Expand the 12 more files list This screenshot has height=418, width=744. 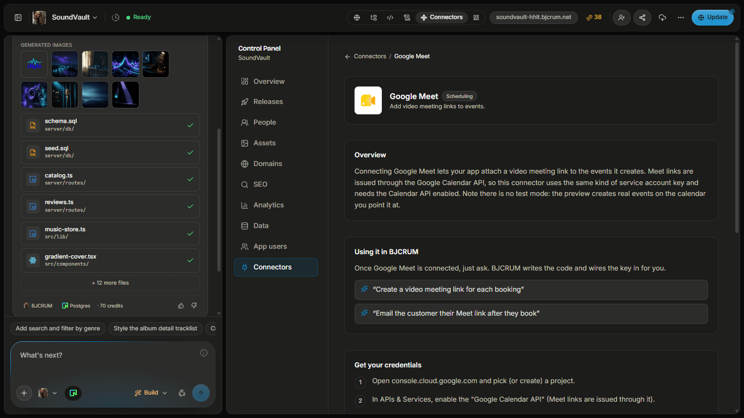[110, 283]
